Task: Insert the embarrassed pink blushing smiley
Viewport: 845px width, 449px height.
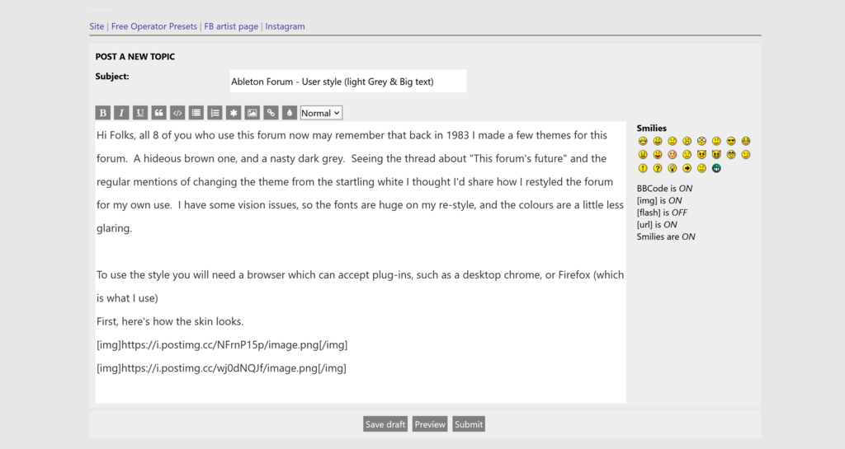Action: (672, 154)
